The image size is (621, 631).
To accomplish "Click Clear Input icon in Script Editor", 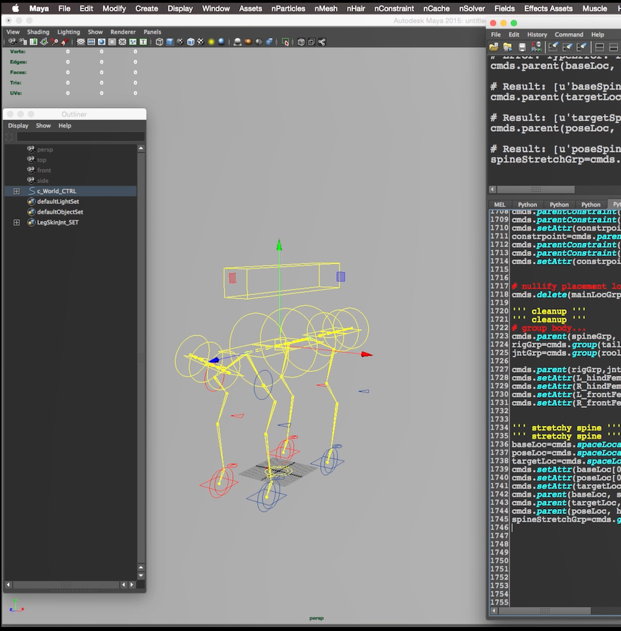I will click(x=568, y=48).
